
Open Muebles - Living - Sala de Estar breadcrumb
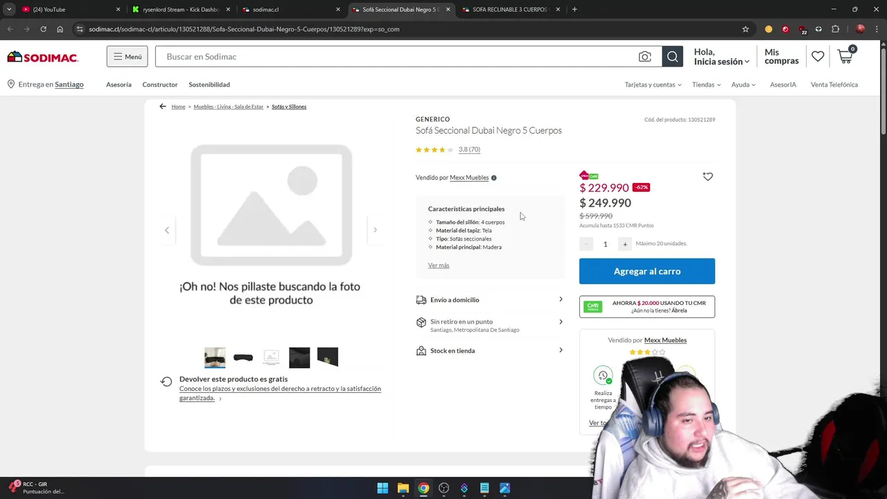(x=229, y=107)
